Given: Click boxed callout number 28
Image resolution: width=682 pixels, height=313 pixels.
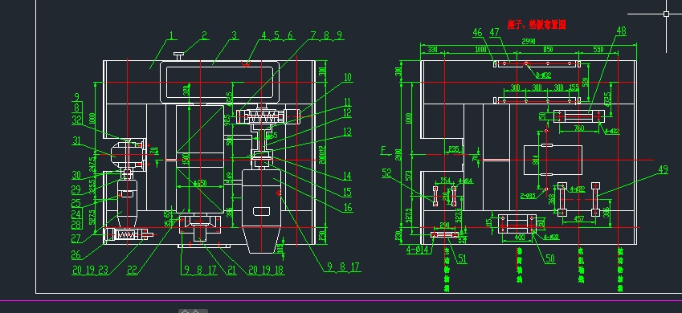Looking at the screenshot, I should click(77, 225).
